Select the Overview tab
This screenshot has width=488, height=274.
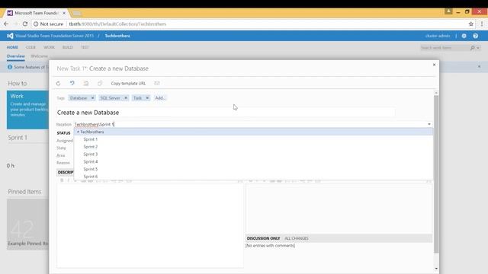pyautogui.click(x=15, y=56)
